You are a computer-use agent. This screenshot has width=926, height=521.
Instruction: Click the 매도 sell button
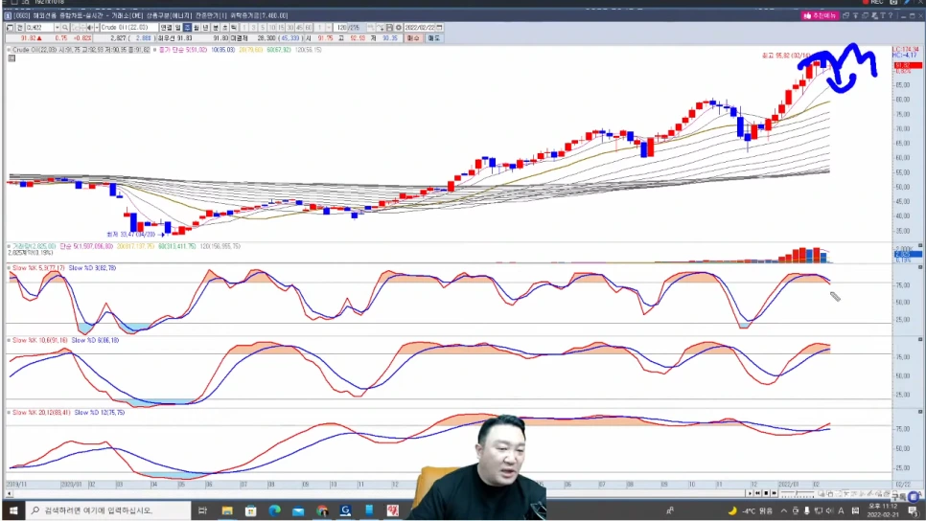pos(434,37)
